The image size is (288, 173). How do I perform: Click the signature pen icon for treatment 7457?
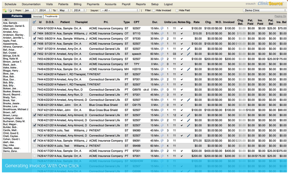188,49
